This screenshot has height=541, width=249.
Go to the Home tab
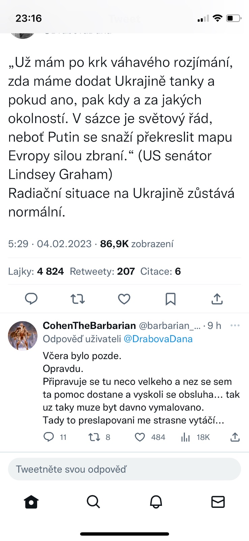tap(31, 502)
